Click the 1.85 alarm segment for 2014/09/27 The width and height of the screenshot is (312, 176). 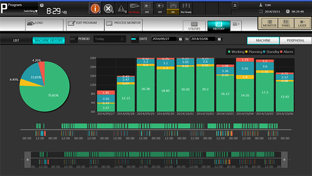[106, 93]
